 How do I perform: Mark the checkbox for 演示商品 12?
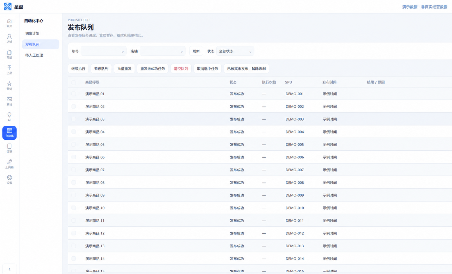(x=74, y=233)
